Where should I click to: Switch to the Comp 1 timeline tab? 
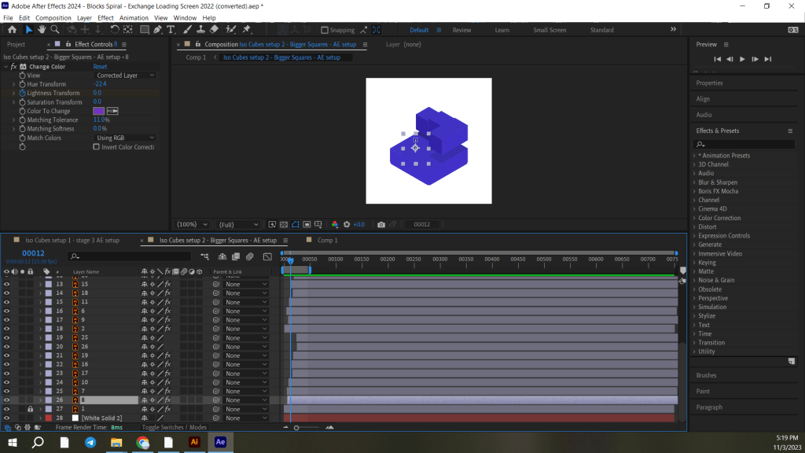[327, 240]
